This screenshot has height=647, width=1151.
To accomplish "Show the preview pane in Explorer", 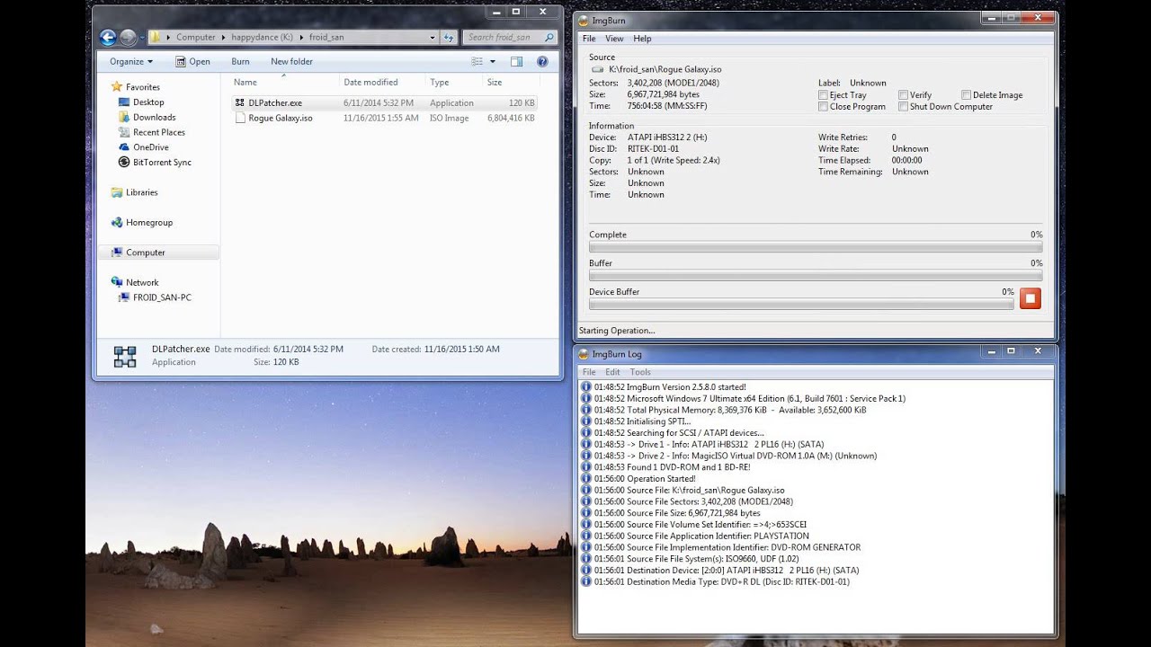I will tap(516, 61).
